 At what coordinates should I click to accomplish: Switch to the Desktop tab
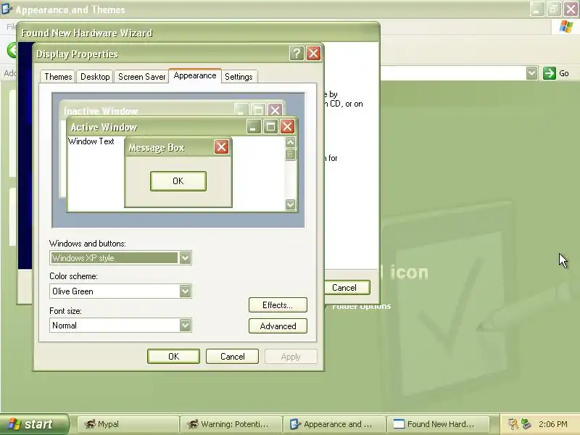(95, 77)
